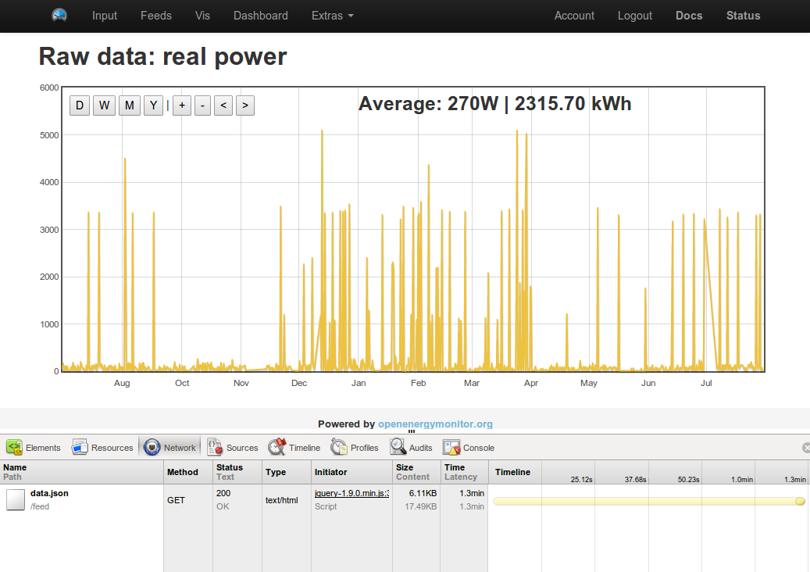
Task: Open the Elements devtools panel icon
Action: pos(14,448)
